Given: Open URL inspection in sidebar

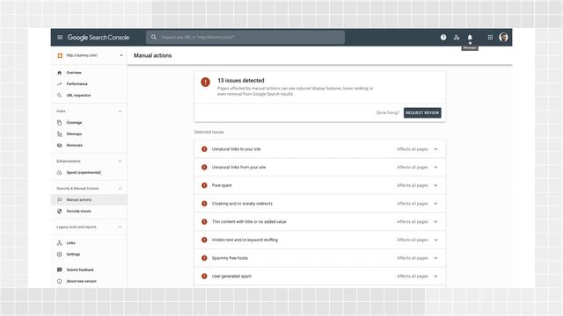Looking at the screenshot, I should pyautogui.click(x=78, y=96).
